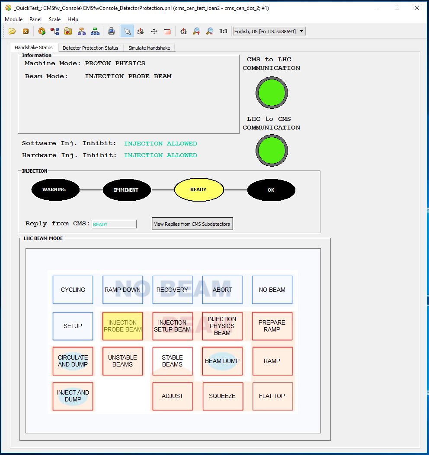Click the yellow INJECTION PROBE BEAM box
This screenshot has width=429, height=455.
(x=122, y=326)
